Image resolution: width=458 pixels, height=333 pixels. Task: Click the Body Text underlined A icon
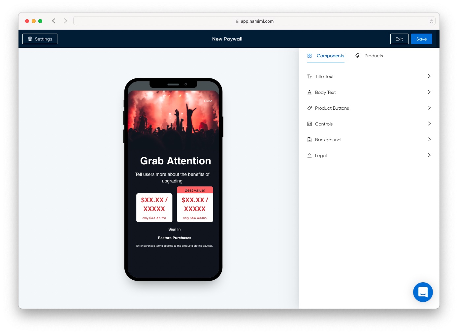pos(310,92)
